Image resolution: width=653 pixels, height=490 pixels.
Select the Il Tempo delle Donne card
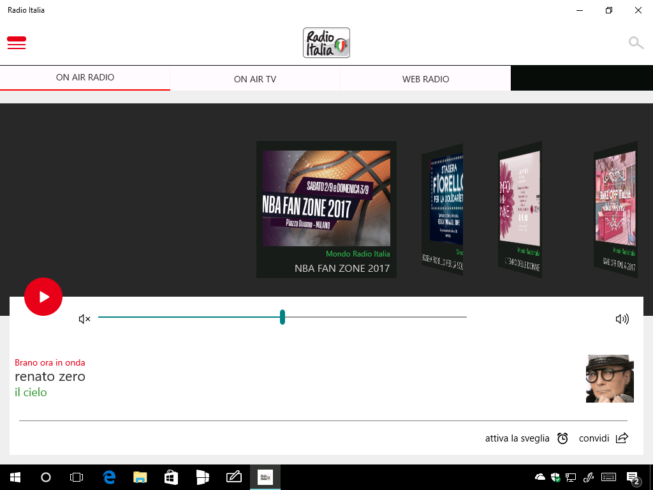pyautogui.click(x=520, y=209)
